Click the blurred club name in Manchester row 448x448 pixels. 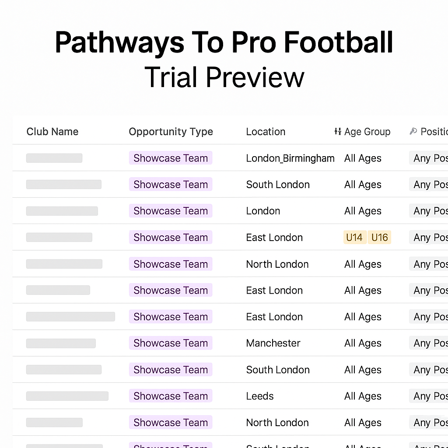coord(61,343)
